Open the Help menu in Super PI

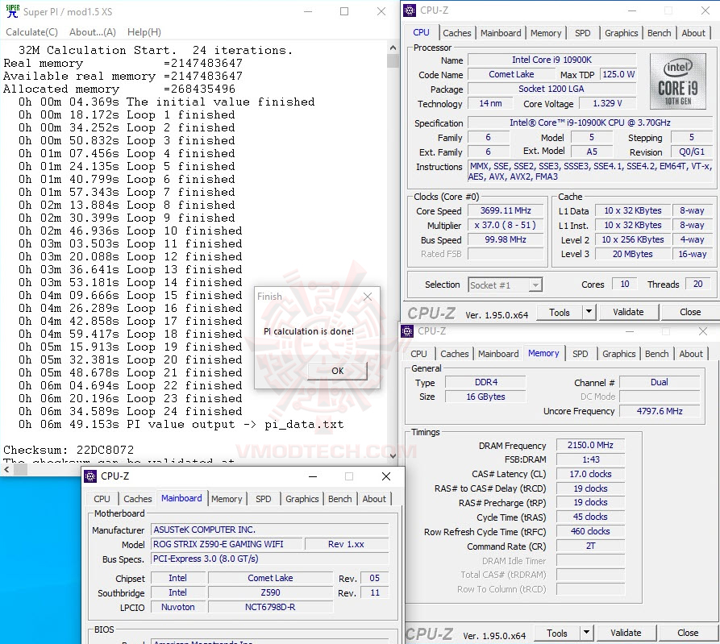[144, 31]
